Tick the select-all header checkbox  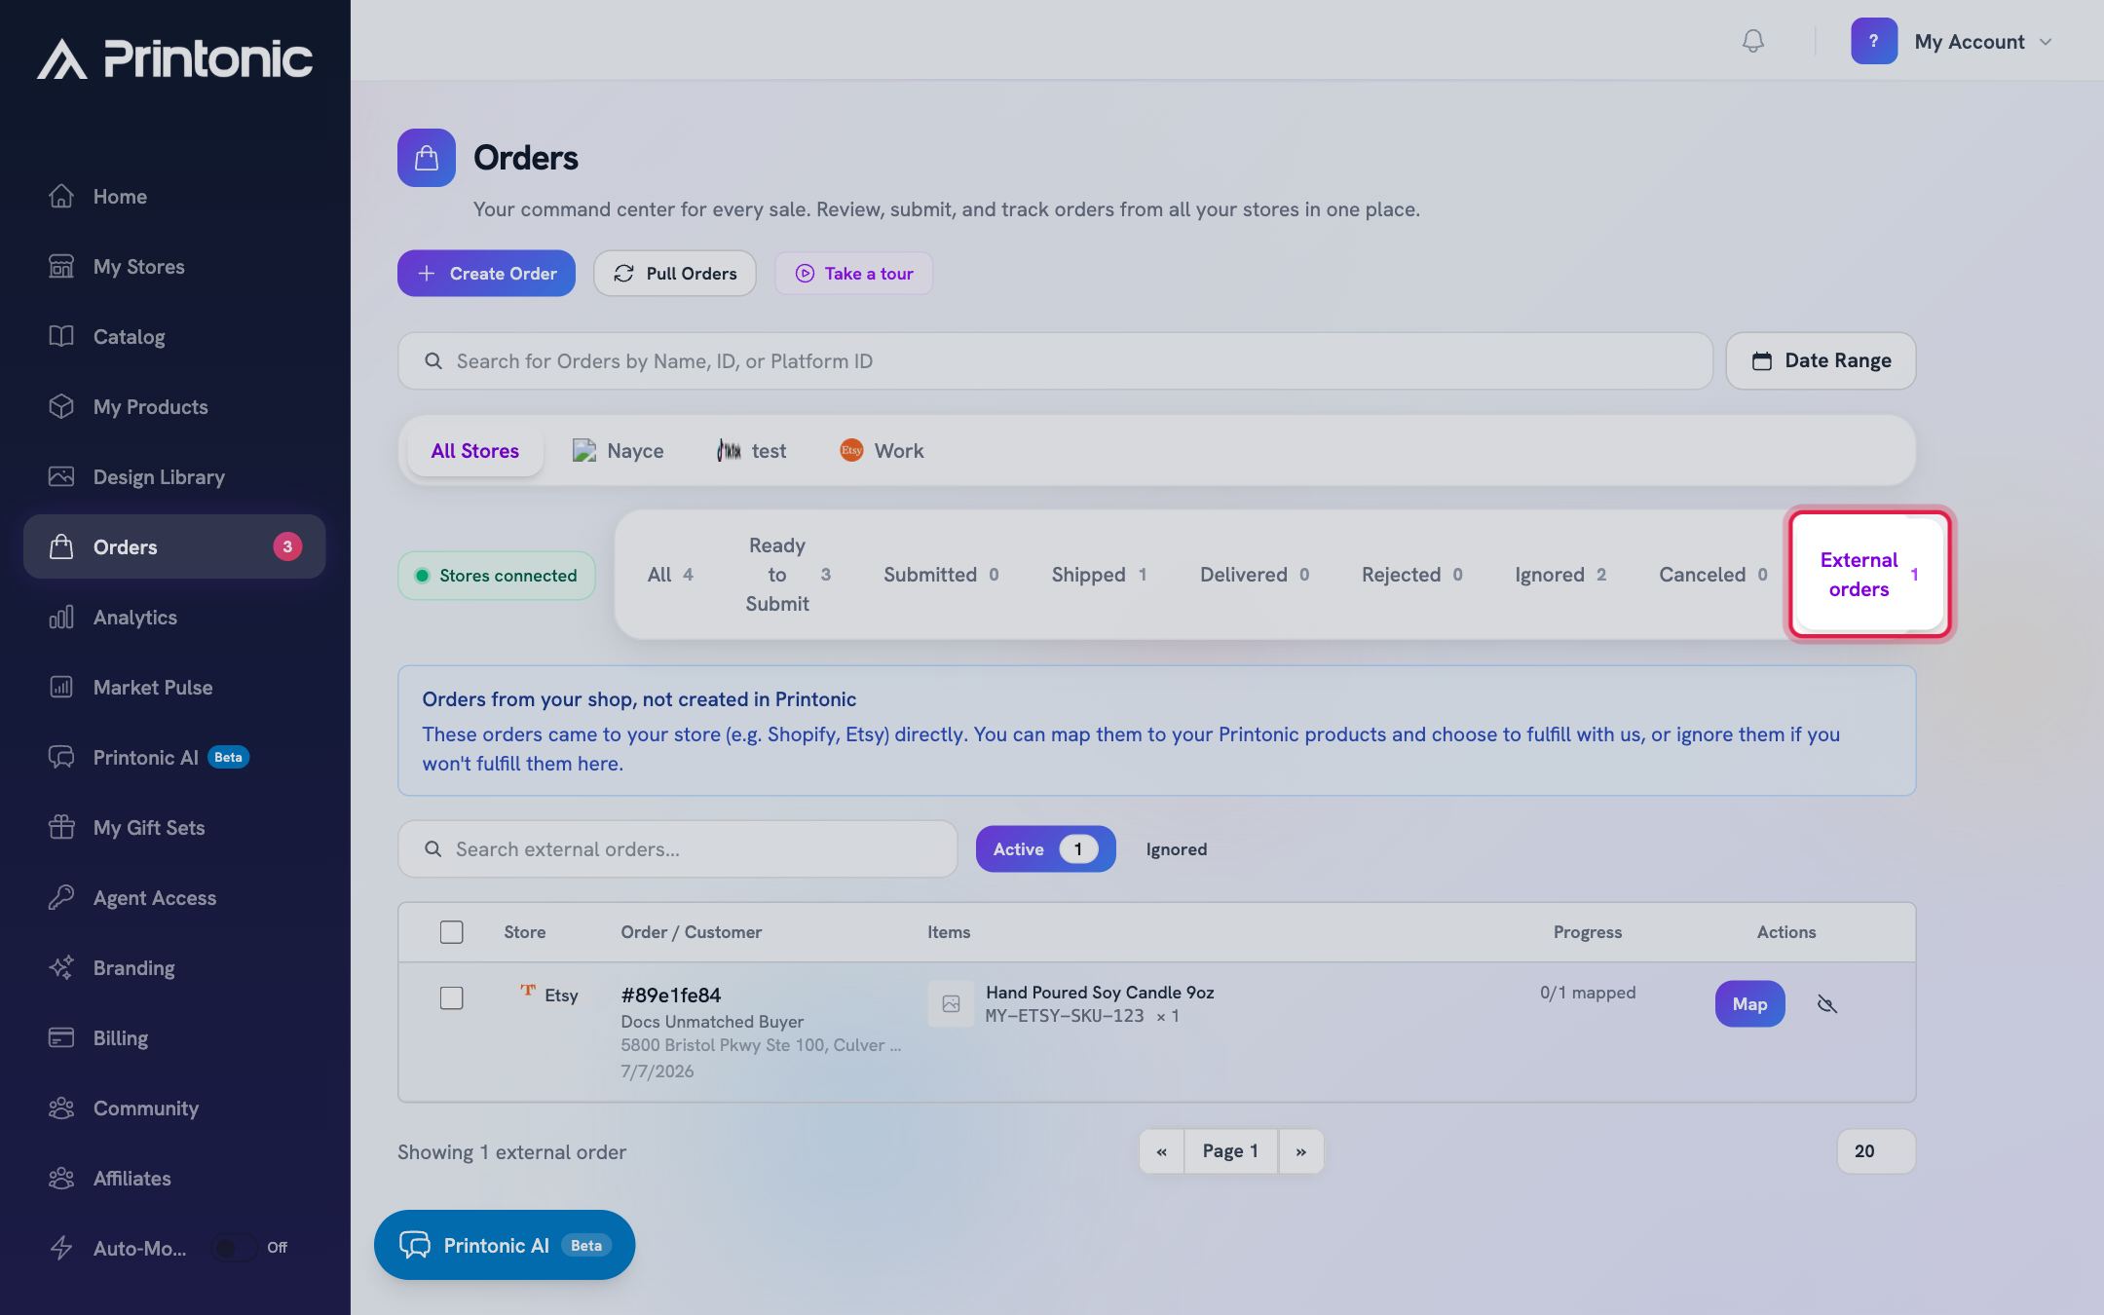click(451, 932)
